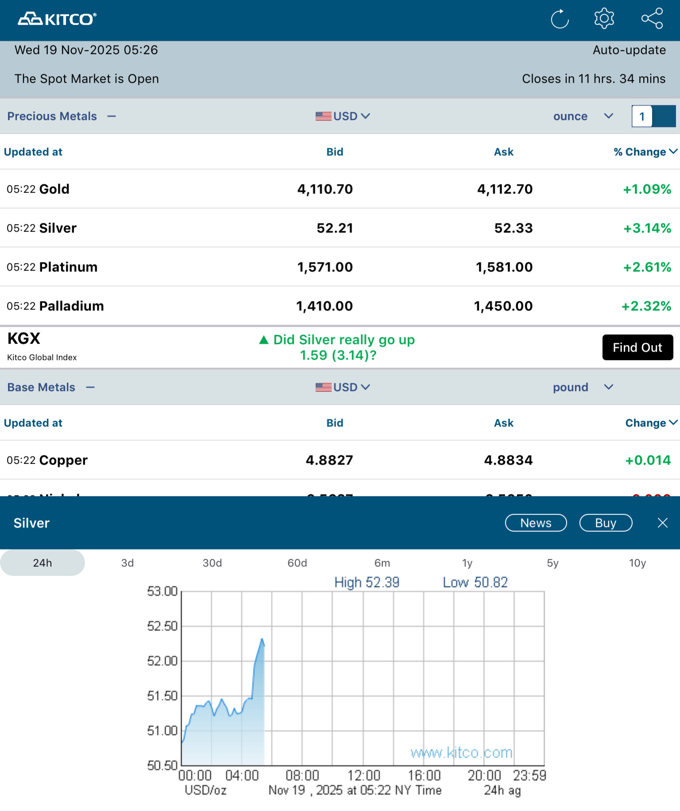This screenshot has width=680, height=811.
Task: Tap Gold change +1.09%
Action: (647, 189)
